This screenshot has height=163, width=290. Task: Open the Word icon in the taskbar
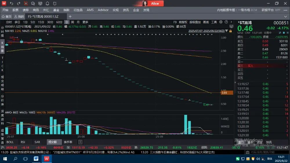(x=36, y=159)
